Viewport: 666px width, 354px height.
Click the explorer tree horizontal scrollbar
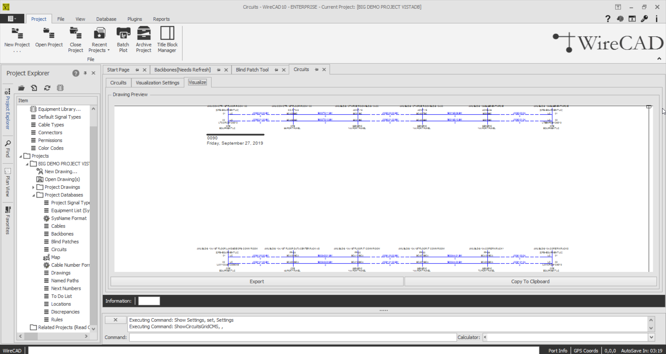(x=53, y=336)
